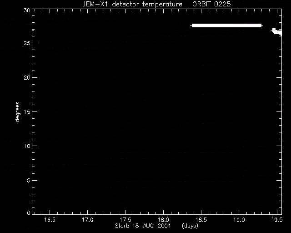Click the 30 value on y-axis

27,10
